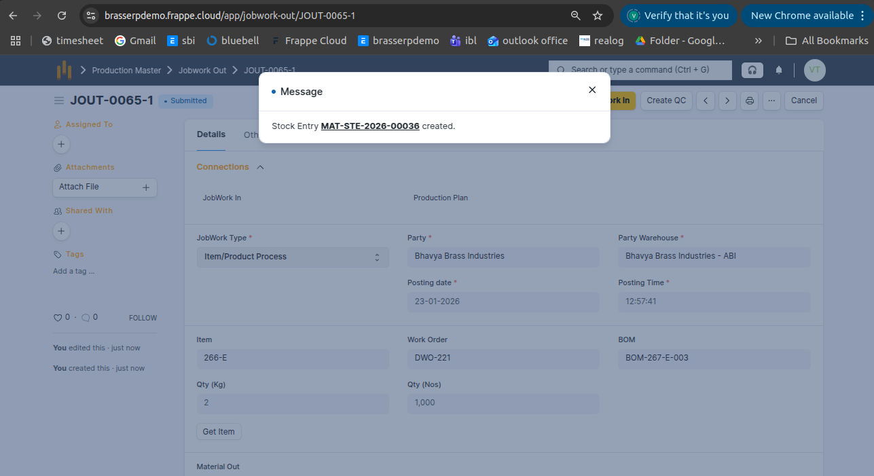Go to the previous document arrow
The height and width of the screenshot is (476, 874).
(x=706, y=100)
